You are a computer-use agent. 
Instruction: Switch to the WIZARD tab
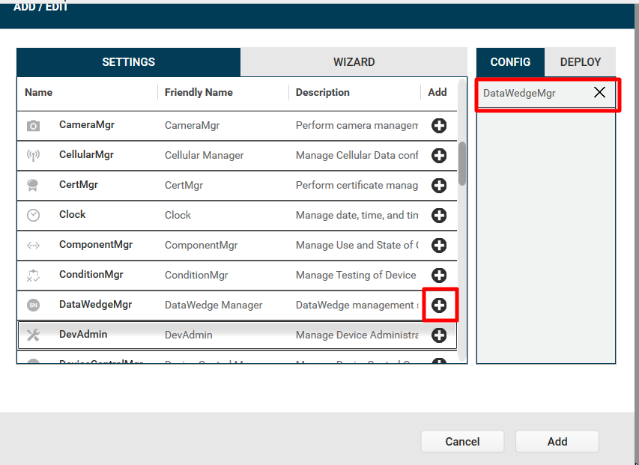[354, 62]
